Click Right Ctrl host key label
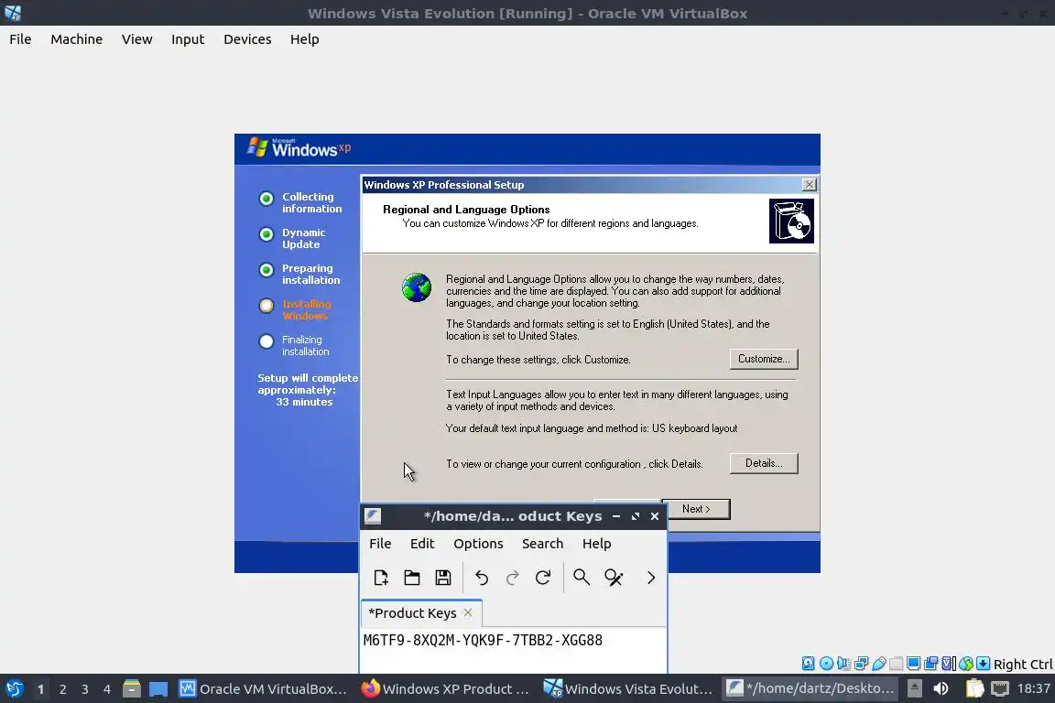The height and width of the screenshot is (703, 1055). [x=1023, y=665]
